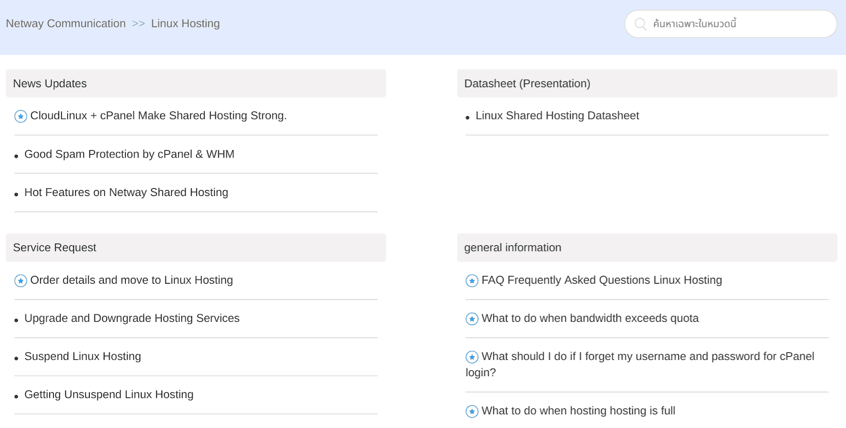Go to Netway Communication breadcrumb
The image size is (846, 428).
click(x=66, y=23)
